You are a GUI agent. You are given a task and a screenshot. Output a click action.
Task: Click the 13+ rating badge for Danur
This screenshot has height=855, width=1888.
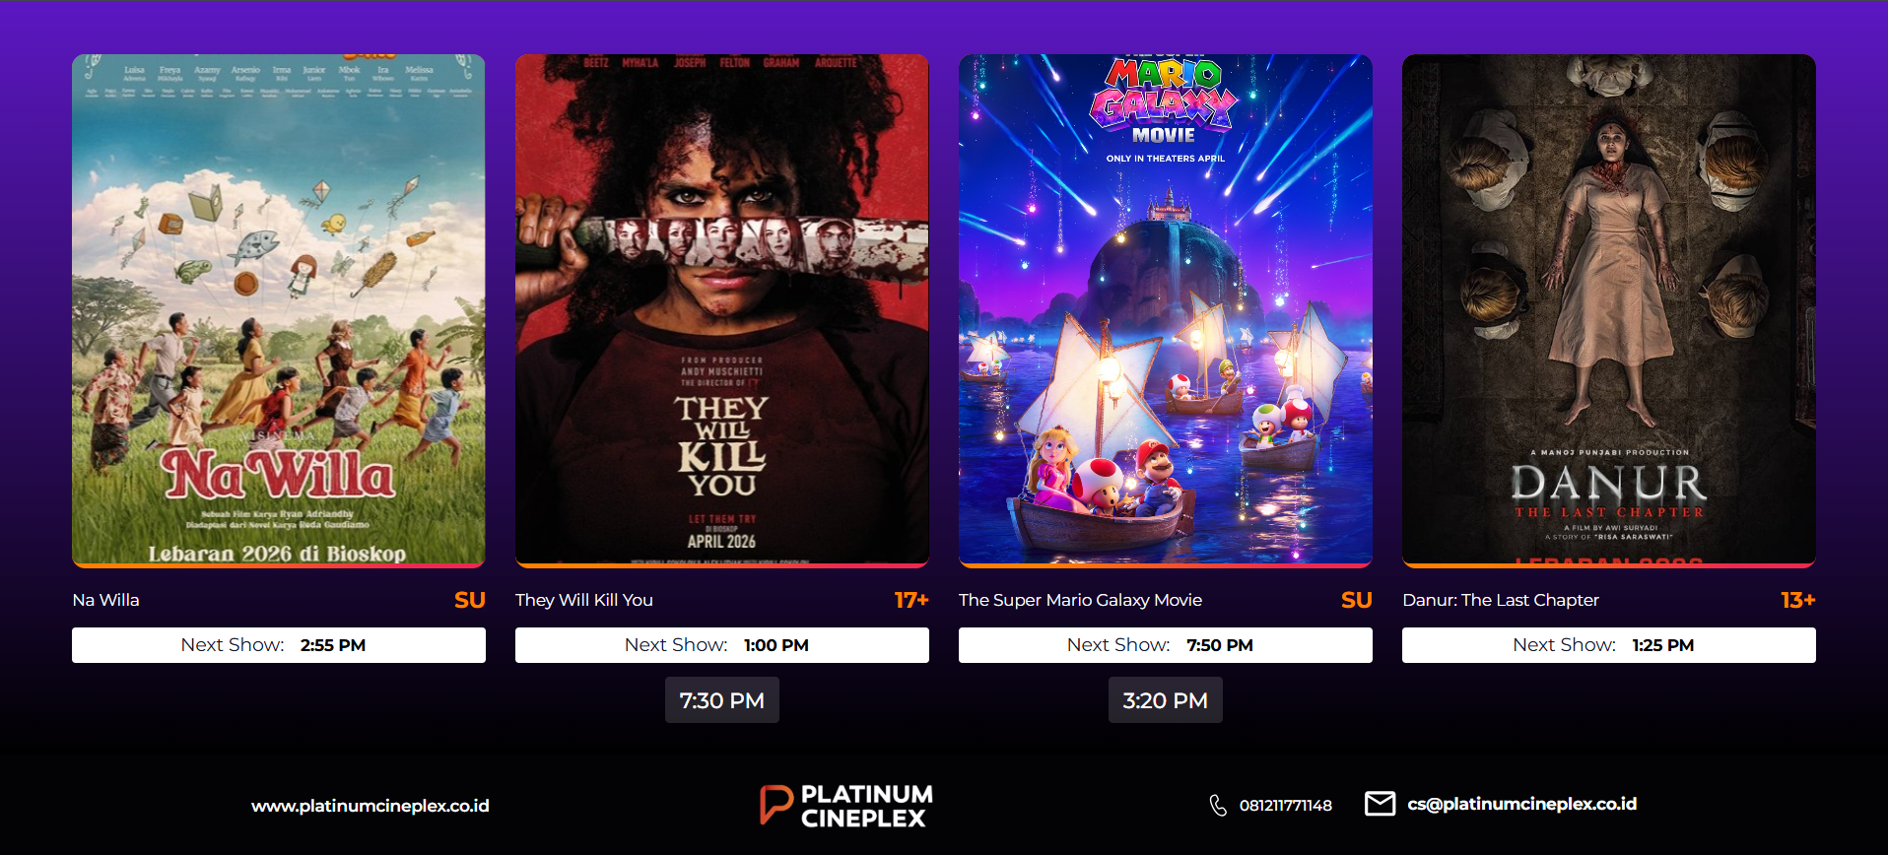click(x=1798, y=600)
